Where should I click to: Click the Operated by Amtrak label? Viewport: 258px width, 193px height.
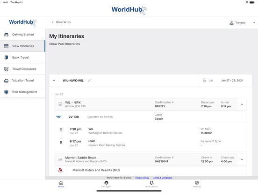(100, 117)
